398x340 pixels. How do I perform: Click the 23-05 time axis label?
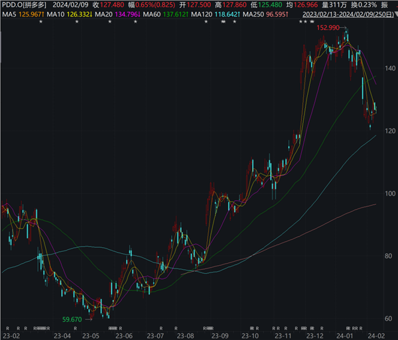(x=91, y=336)
